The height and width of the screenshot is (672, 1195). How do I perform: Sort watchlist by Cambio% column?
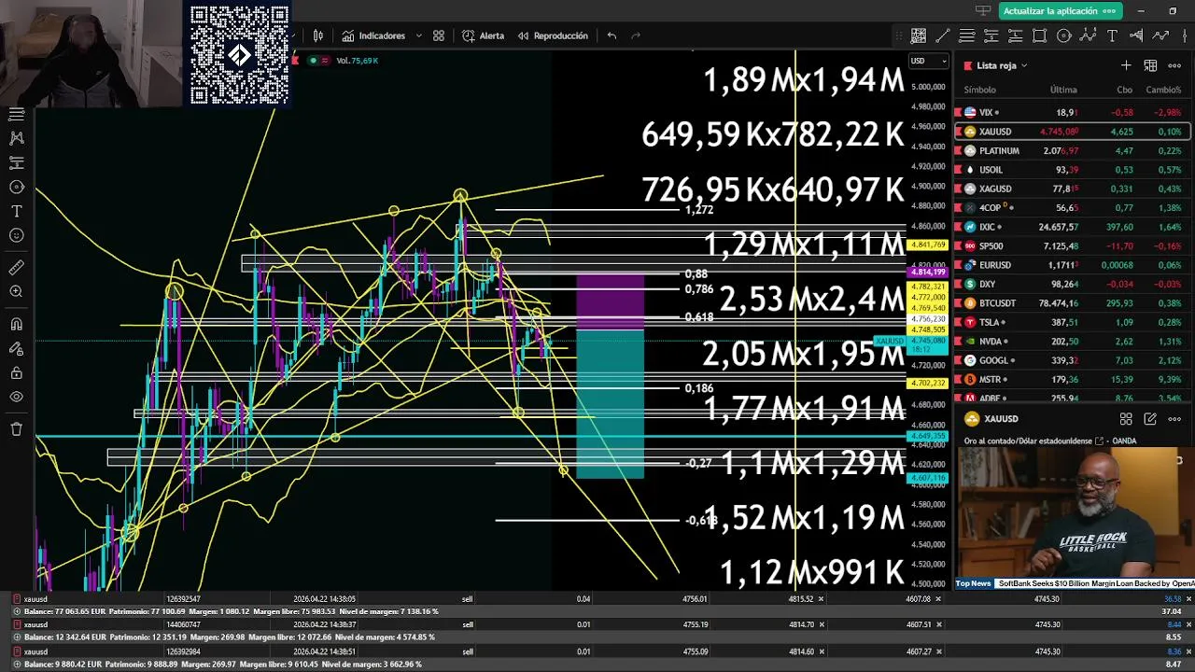1163,90
